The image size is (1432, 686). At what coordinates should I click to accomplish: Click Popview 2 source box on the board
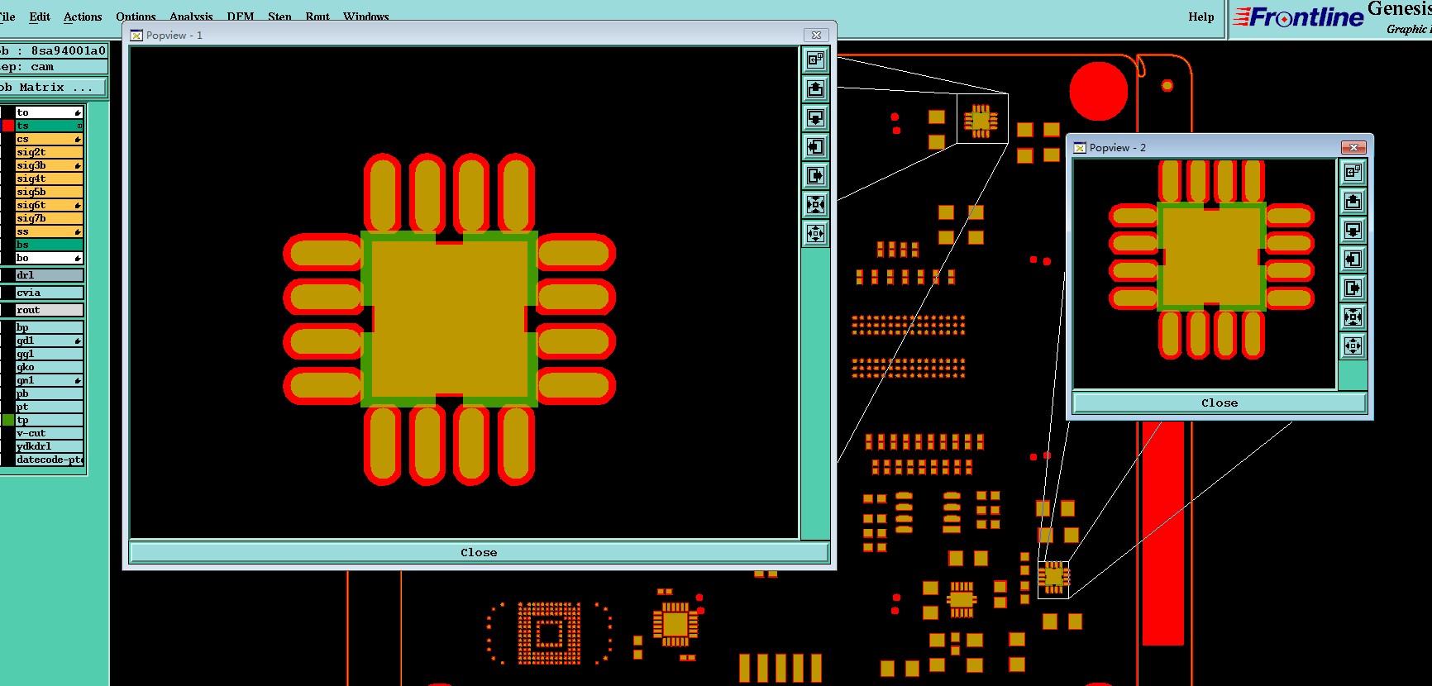1053,579
